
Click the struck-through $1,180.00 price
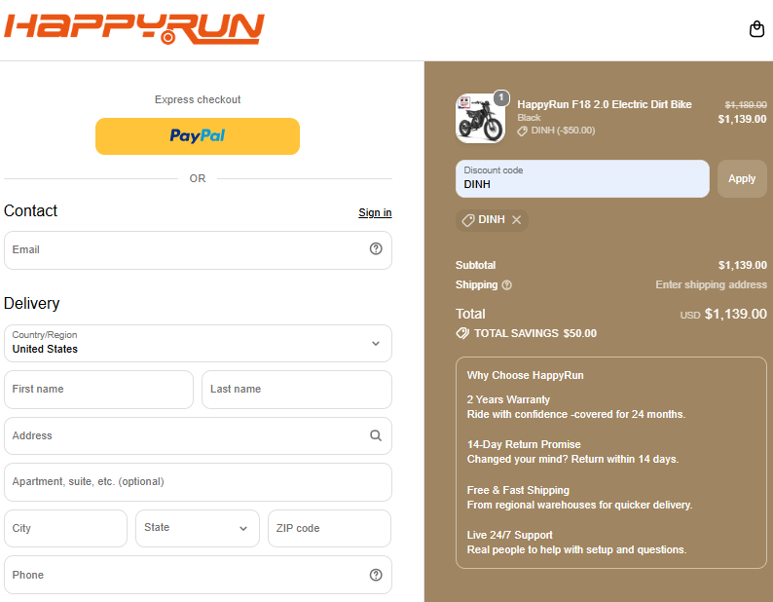(x=746, y=104)
